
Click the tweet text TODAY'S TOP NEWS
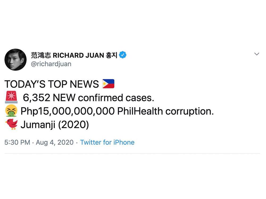click(51, 84)
